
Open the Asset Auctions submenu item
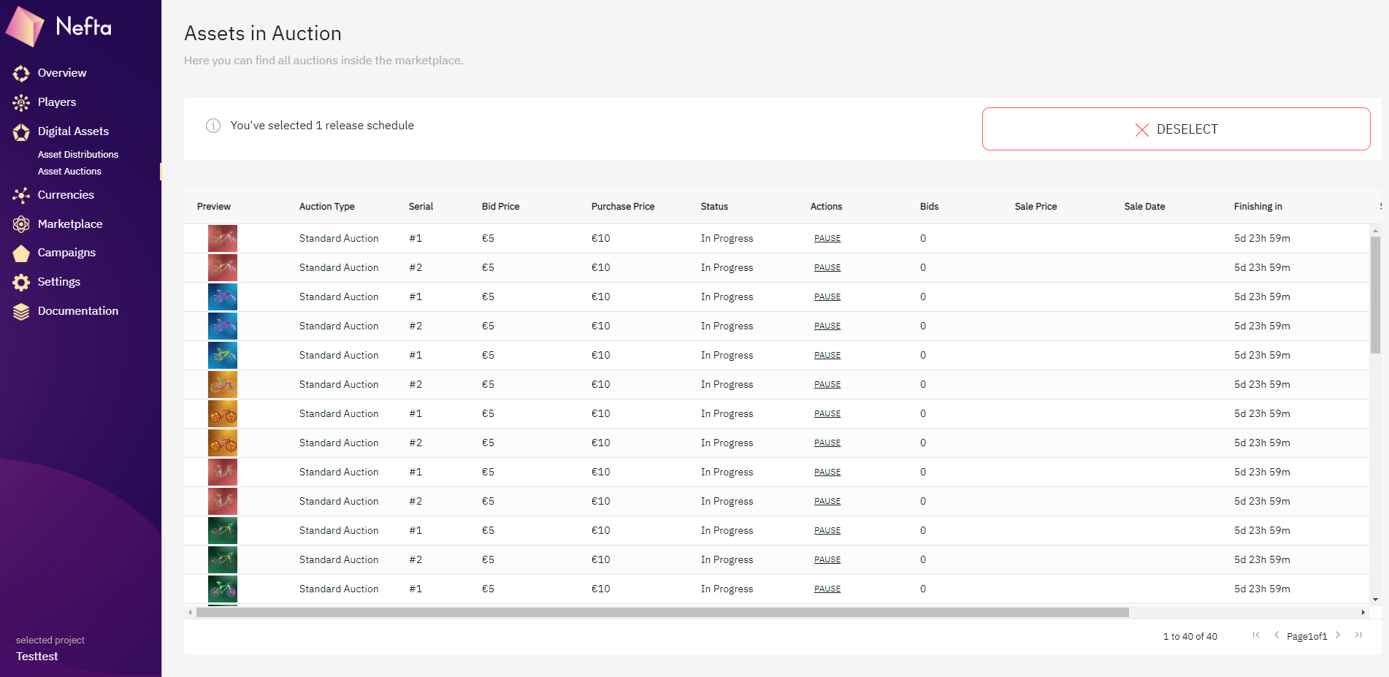coord(69,172)
